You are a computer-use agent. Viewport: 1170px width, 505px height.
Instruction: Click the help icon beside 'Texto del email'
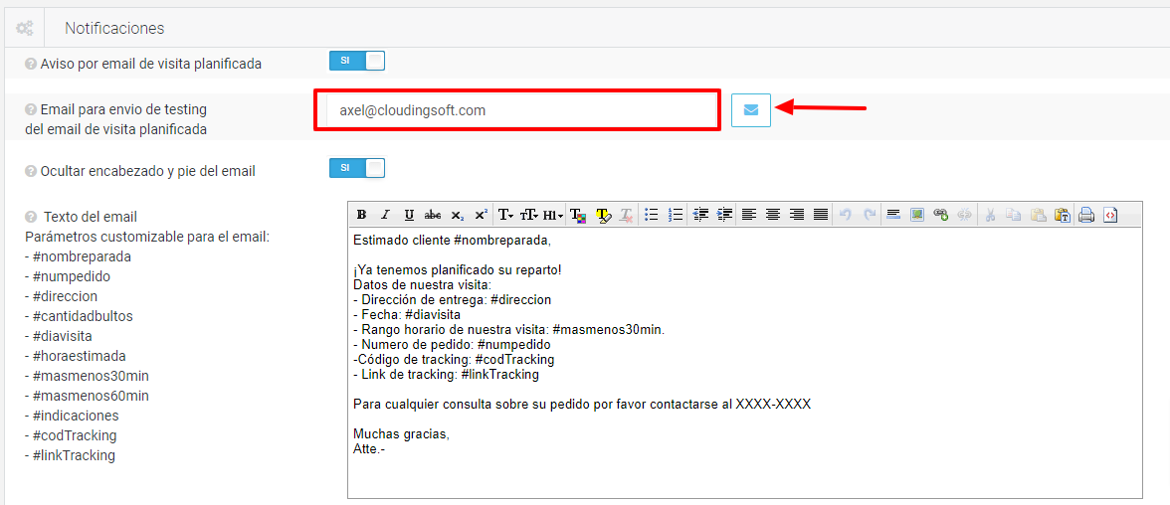point(31,217)
